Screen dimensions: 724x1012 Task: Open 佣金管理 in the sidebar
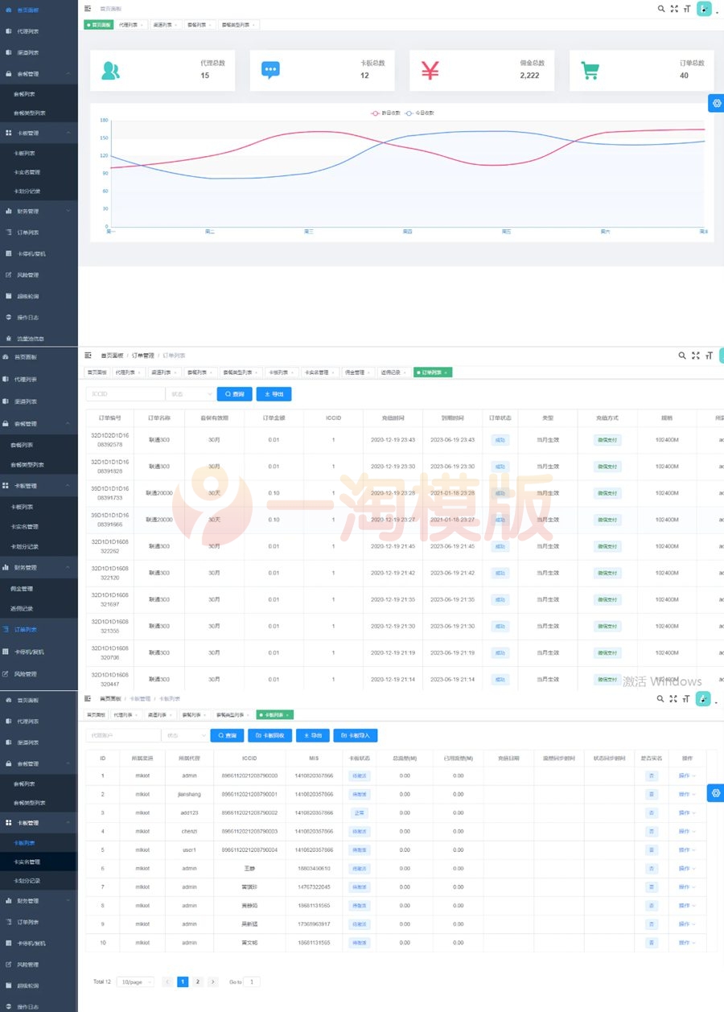(22, 588)
